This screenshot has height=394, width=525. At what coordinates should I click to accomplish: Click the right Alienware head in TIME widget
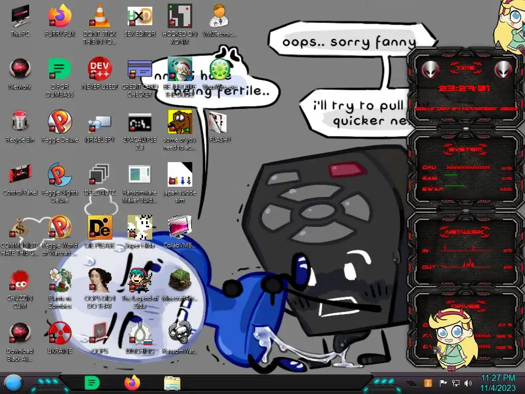[503, 70]
